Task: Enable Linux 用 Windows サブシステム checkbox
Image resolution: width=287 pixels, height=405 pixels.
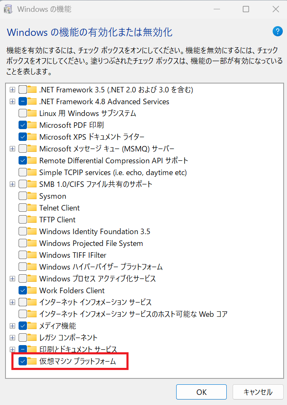Action: (23, 113)
